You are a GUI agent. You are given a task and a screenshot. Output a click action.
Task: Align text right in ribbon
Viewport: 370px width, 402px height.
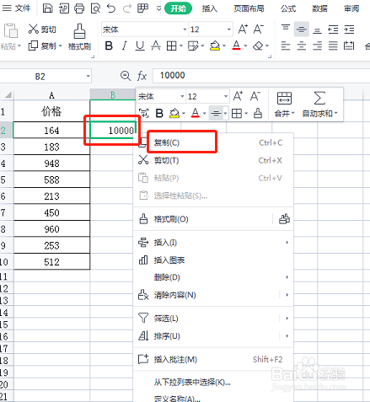coord(317,46)
